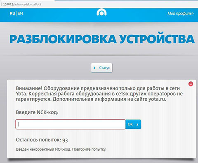198x163 pixels.
Task: Click the 10.0.0.1 host in address bar
Action: [x=8, y=4]
